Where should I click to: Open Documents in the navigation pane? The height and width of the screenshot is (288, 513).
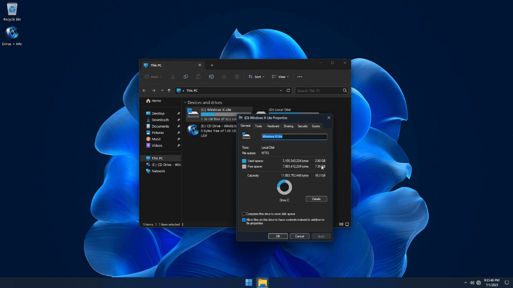click(158, 126)
